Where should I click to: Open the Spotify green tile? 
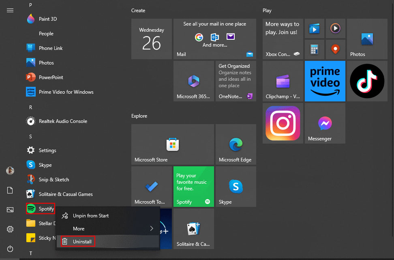[x=194, y=186]
